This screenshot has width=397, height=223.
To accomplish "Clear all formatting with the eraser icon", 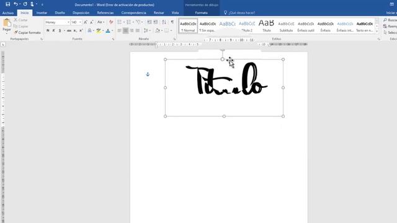I will (x=111, y=22).
